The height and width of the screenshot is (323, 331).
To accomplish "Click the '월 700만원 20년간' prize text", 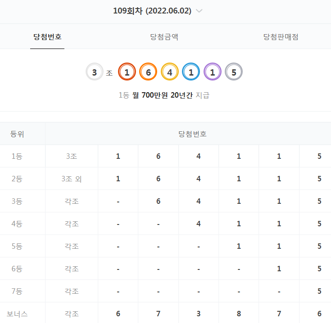I will [163, 95].
